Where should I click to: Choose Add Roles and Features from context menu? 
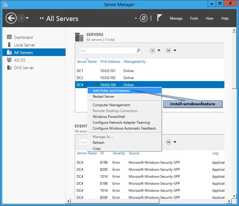(124, 91)
